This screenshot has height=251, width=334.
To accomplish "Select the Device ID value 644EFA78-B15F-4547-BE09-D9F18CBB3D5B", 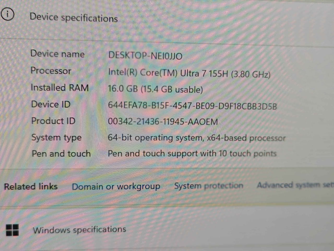I will 192,106.
